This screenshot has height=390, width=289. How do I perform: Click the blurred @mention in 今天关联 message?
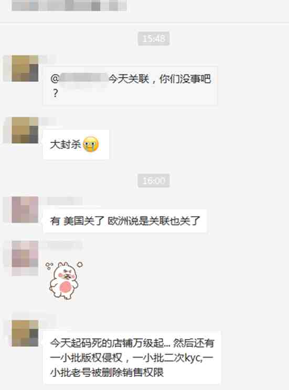83,79
